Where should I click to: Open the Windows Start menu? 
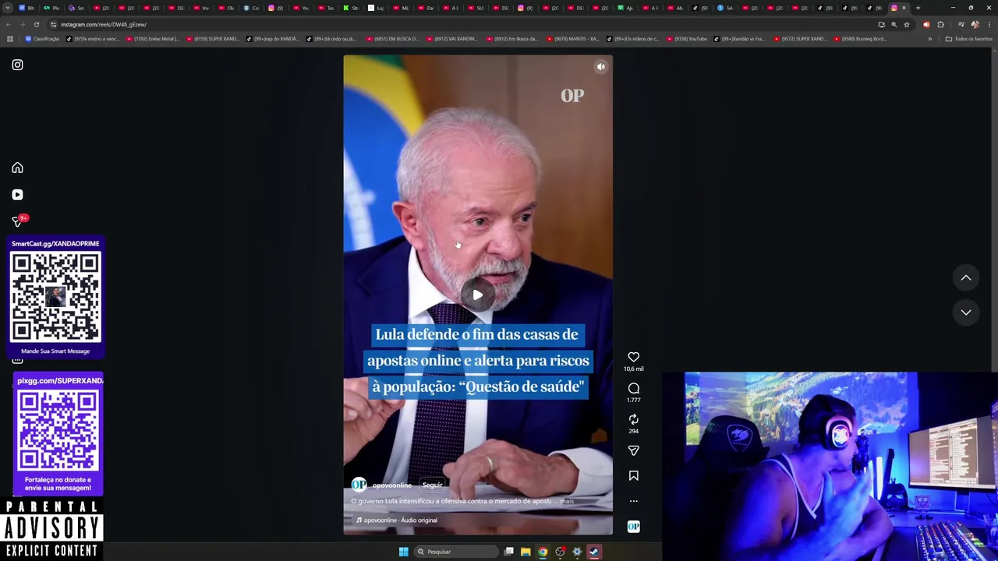click(x=403, y=552)
